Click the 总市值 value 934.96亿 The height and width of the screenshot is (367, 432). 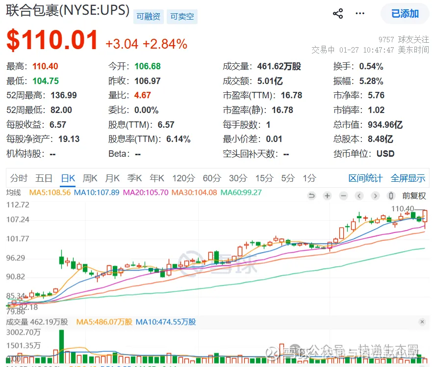pos(385,125)
